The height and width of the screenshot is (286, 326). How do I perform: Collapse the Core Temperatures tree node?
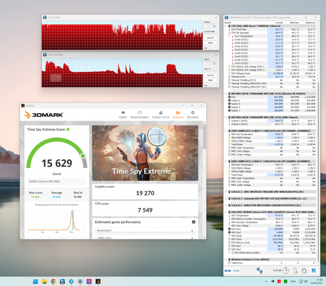(x=229, y=36)
